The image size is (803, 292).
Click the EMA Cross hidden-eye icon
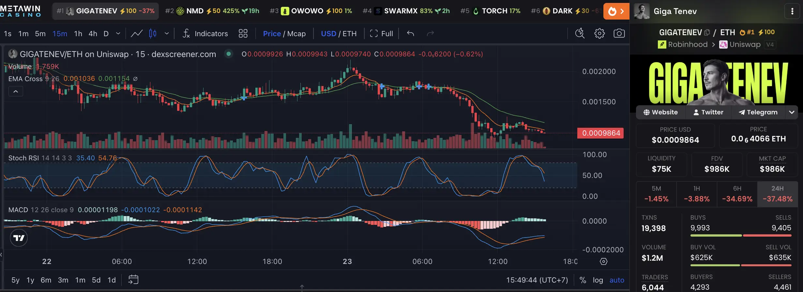click(x=135, y=79)
